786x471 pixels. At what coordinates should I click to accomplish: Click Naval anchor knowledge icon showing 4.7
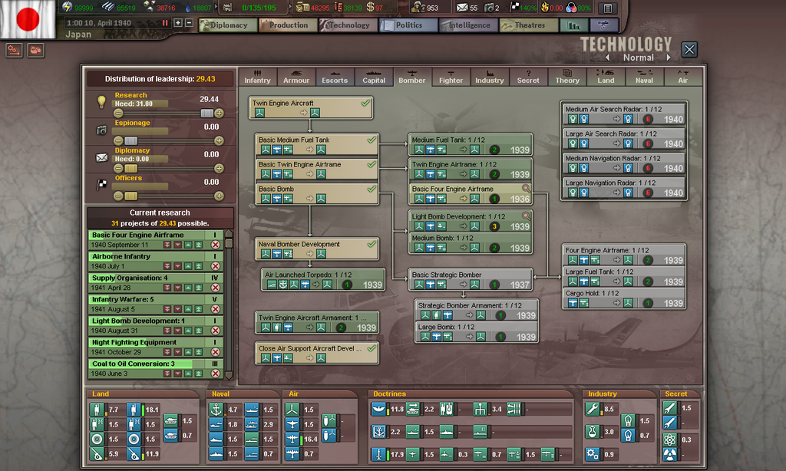(x=216, y=410)
